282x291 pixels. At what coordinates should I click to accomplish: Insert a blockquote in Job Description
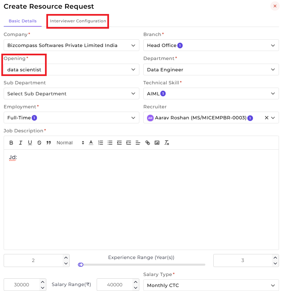tap(49, 143)
